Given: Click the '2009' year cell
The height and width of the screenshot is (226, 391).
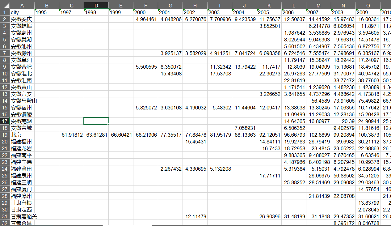Looking at the screenshot, I should point(368,12).
